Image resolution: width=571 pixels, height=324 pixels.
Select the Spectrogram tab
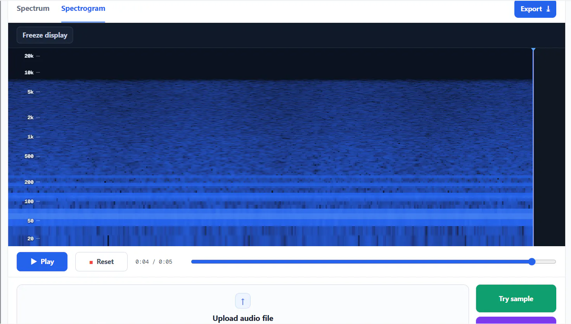pyautogui.click(x=83, y=9)
